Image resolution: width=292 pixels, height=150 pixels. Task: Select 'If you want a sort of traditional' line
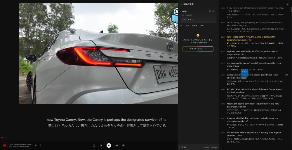click(x=255, y=9)
